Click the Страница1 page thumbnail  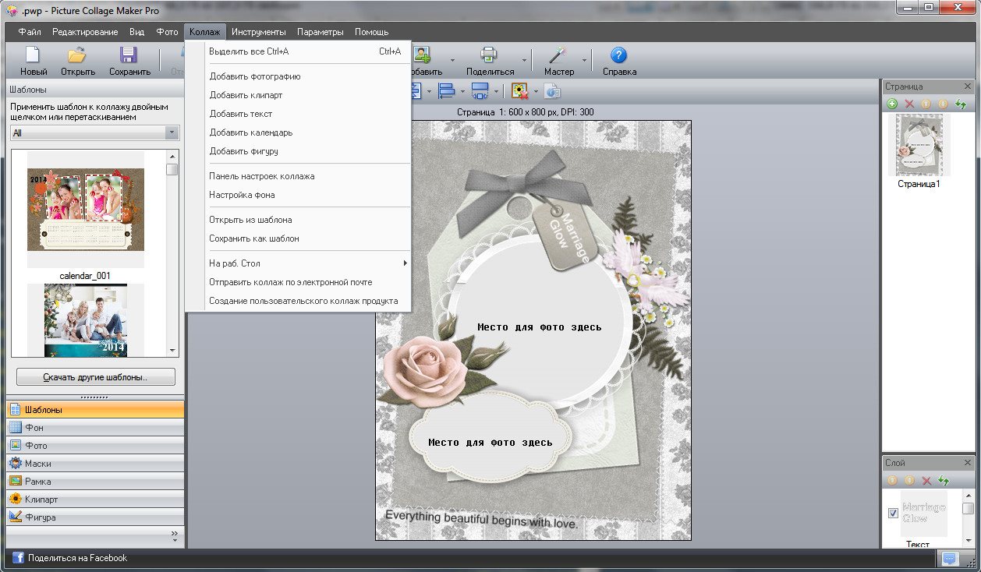point(919,146)
